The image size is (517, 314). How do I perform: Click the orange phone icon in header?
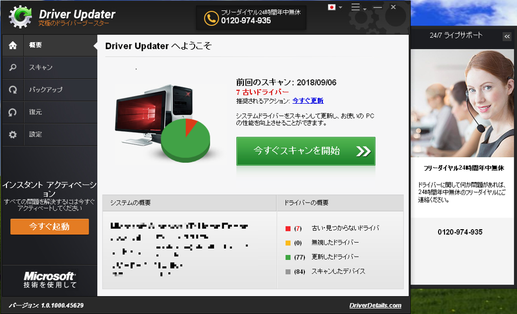point(211,18)
